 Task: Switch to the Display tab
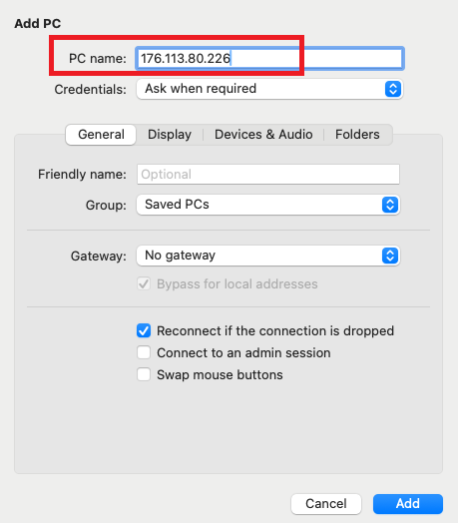click(x=170, y=135)
